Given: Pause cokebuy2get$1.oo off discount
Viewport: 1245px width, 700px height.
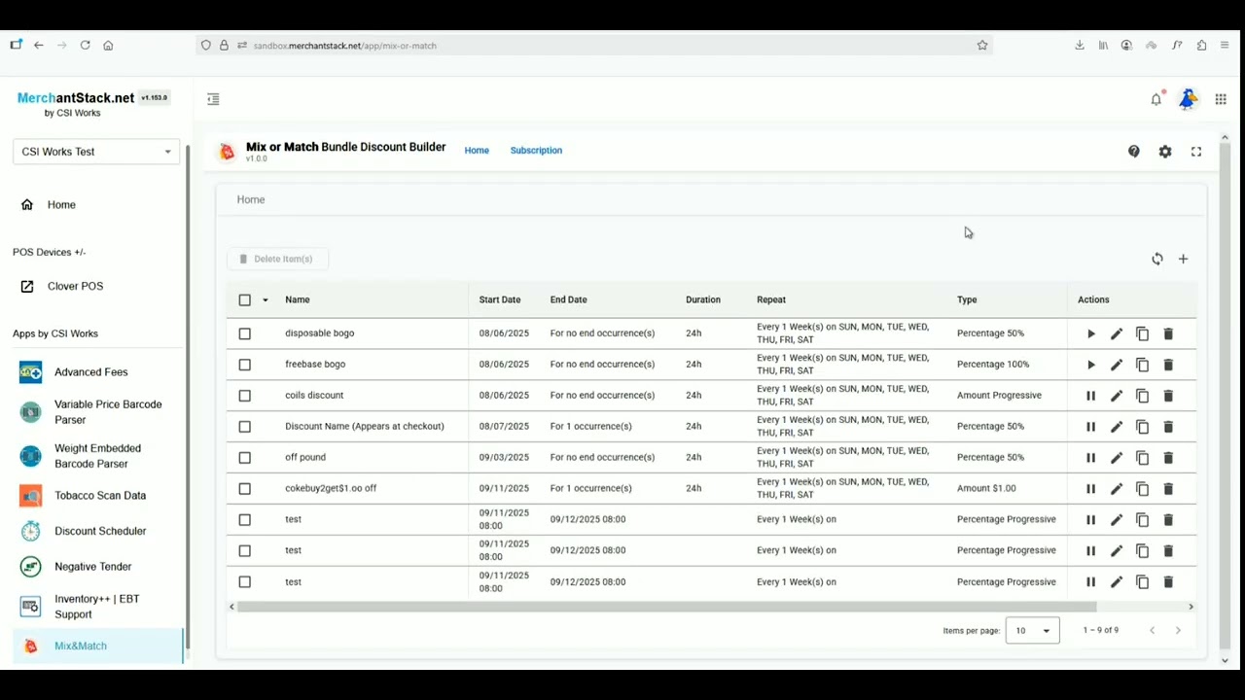Looking at the screenshot, I should point(1090,489).
